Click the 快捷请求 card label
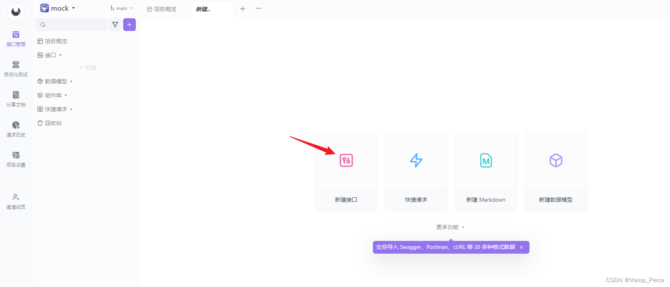This screenshot has width=670, height=287. click(x=416, y=200)
